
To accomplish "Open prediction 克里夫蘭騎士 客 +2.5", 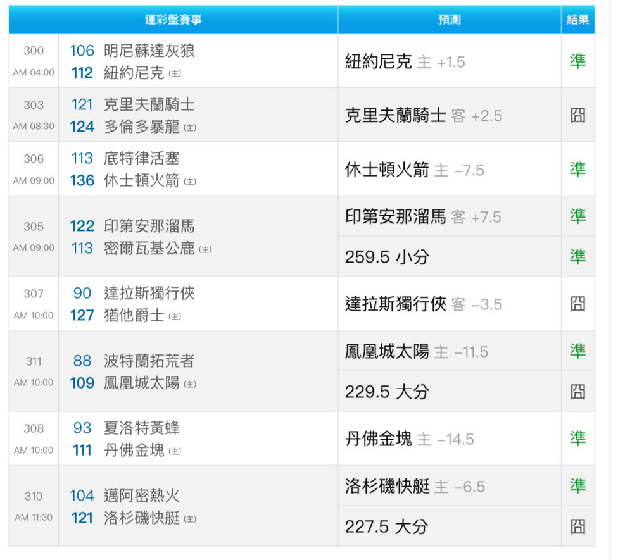I will pyautogui.click(x=424, y=115).
